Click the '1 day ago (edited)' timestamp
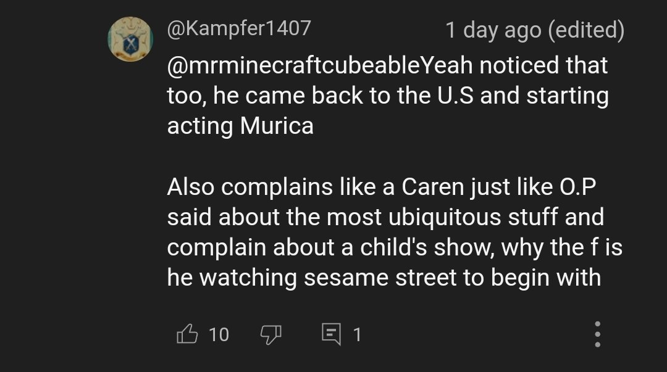 pos(535,30)
